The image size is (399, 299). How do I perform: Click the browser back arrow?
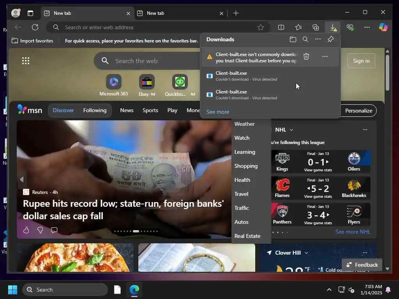point(18,27)
